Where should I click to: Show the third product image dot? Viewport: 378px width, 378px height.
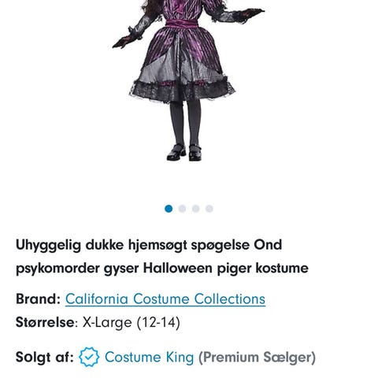click(196, 209)
